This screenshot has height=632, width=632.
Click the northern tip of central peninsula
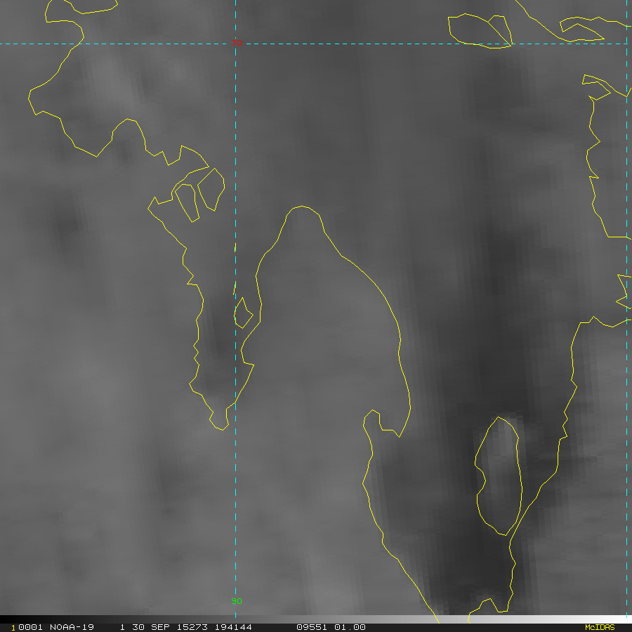(302, 208)
